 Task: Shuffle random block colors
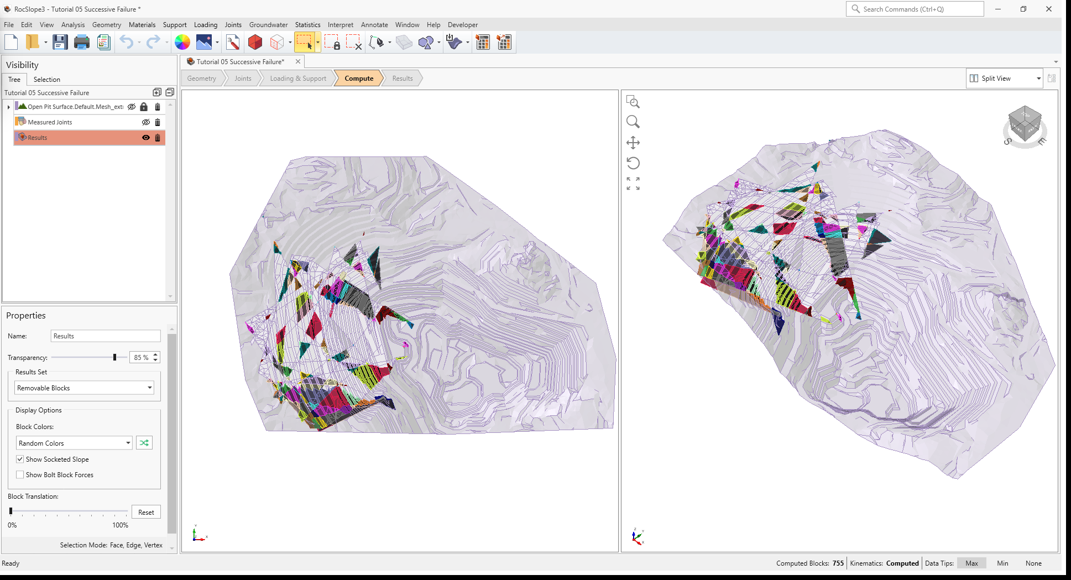click(x=144, y=443)
